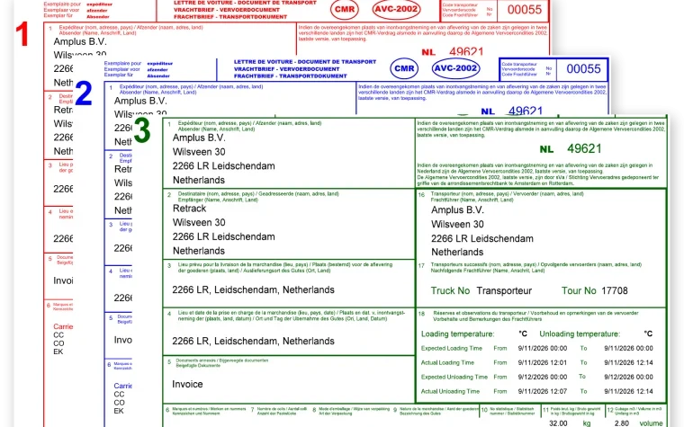Click the blue 'LETTRE DE VOITURE - DOCUMENT DE TRANSPORT' heading

(x=305, y=62)
